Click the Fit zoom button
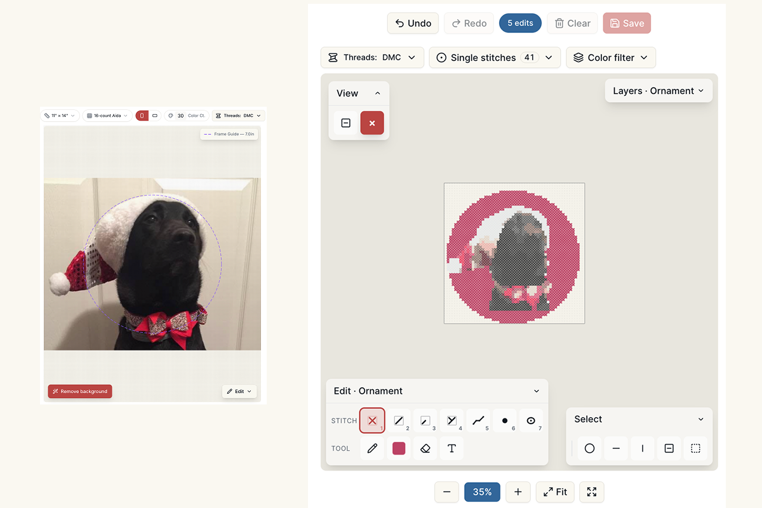The image size is (762, 508). tap(556, 492)
